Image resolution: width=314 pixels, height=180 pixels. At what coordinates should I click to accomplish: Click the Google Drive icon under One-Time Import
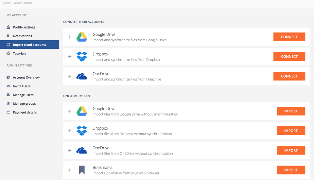click(82, 111)
